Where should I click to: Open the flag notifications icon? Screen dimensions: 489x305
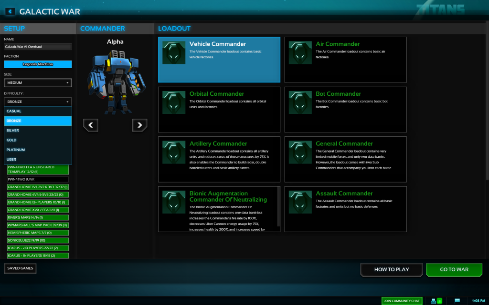(457, 301)
